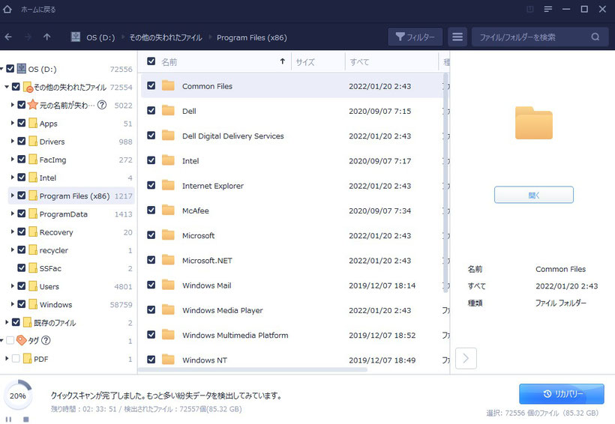
Task: Select Dell Digital Delivery Services row
Action: click(292, 136)
